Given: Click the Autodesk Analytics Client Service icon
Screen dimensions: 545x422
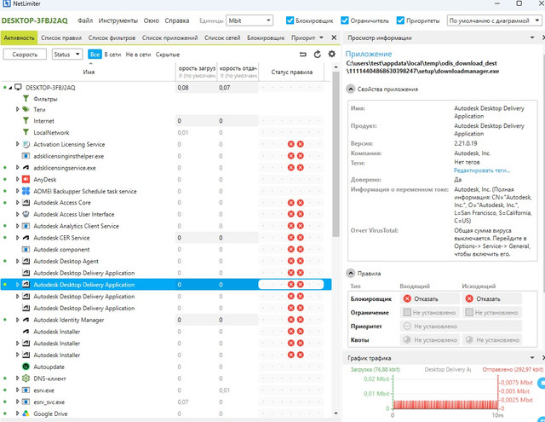Looking at the screenshot, I should click(26, 226).
